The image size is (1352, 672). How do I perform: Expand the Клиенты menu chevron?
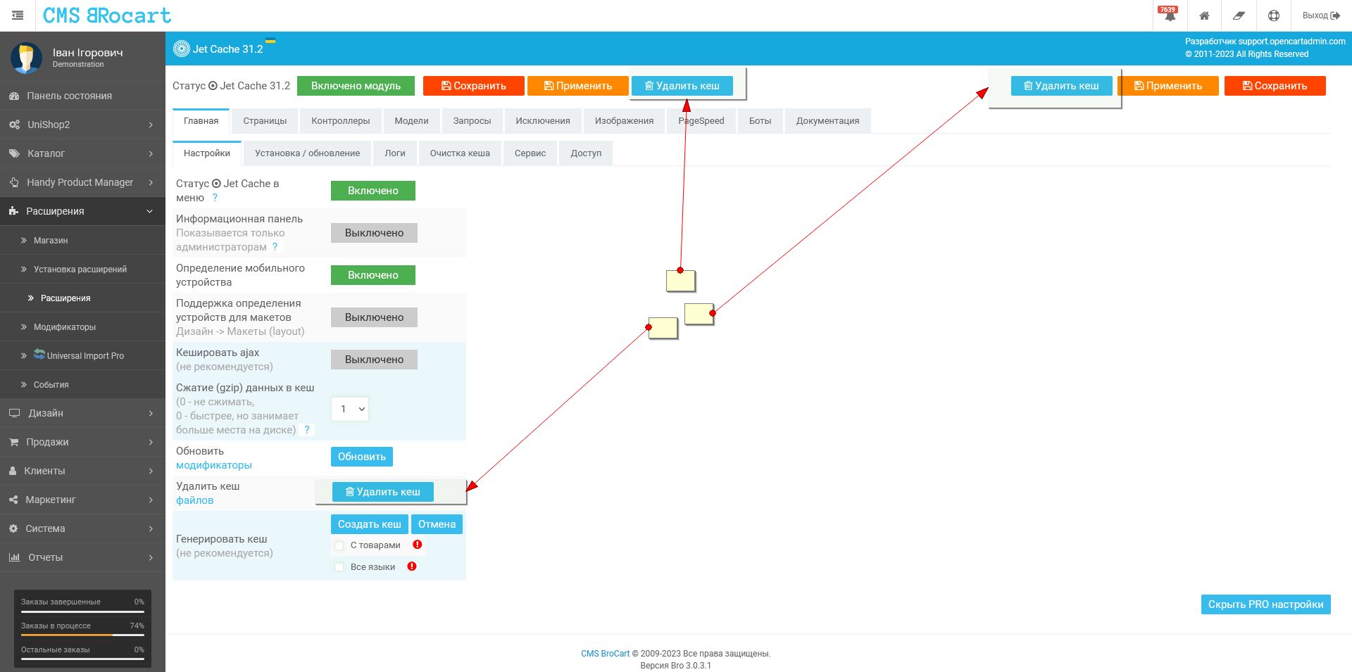point(151,471)
